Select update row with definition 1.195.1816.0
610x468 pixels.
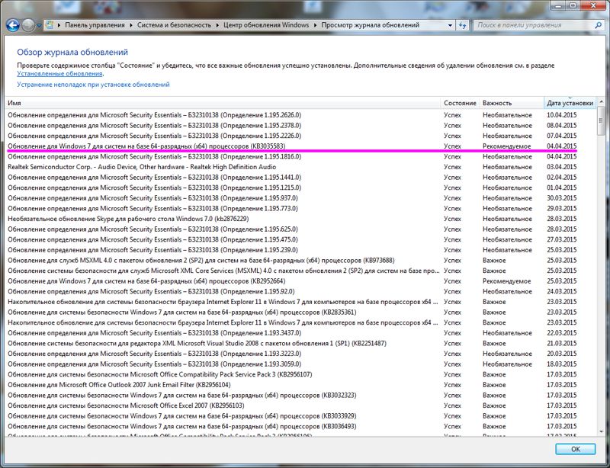point(301,157)
